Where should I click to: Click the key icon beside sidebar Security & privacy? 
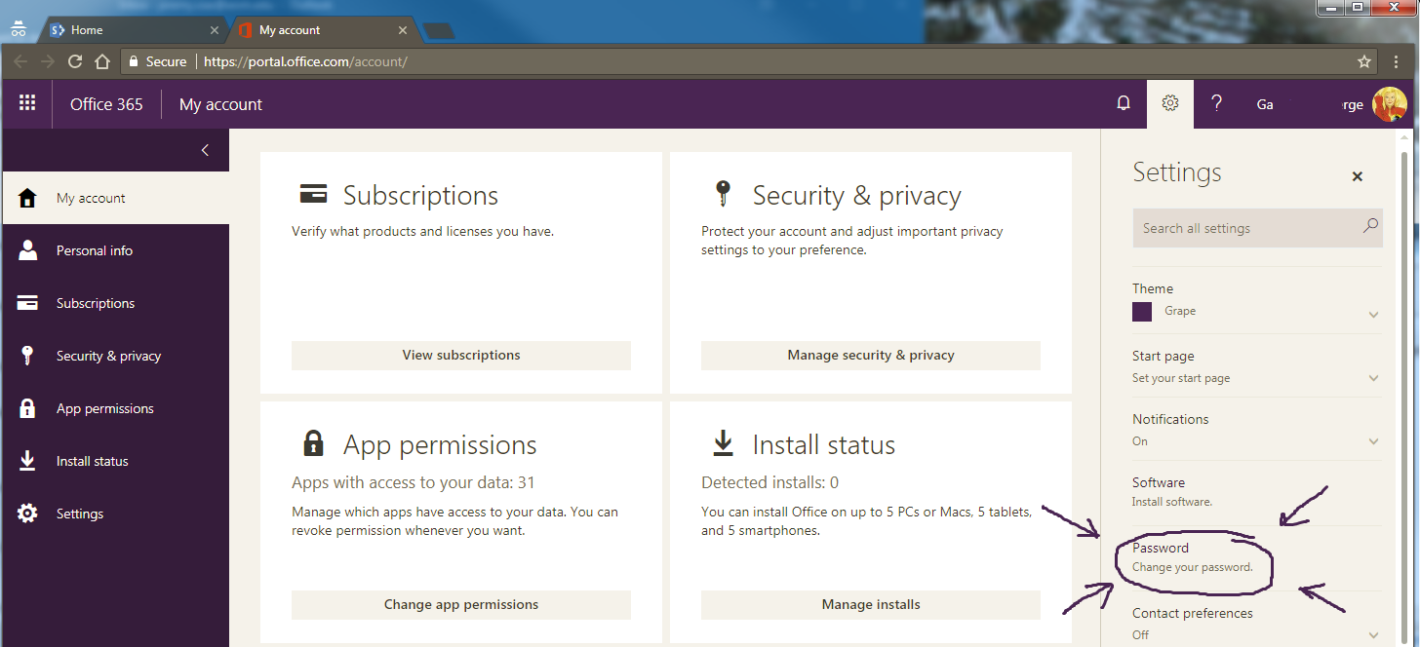click(x=27, y=356)
